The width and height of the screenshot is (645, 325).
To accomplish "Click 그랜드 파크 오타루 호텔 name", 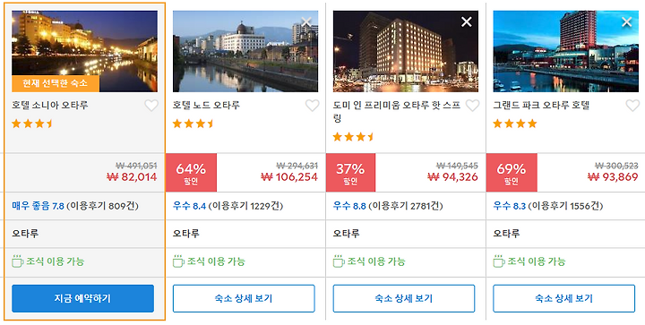I will 541,105.
